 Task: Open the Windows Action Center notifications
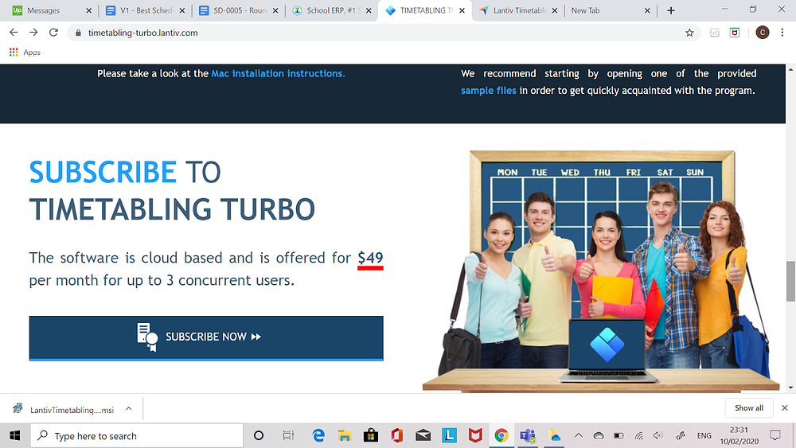pyautogui.click(x=775, y=435)
